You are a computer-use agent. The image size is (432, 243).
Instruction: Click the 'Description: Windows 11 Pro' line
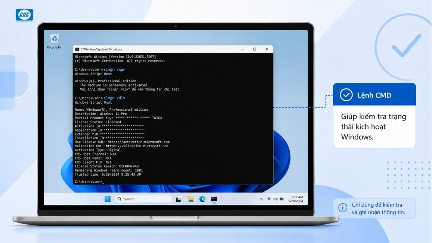[100, 114]
